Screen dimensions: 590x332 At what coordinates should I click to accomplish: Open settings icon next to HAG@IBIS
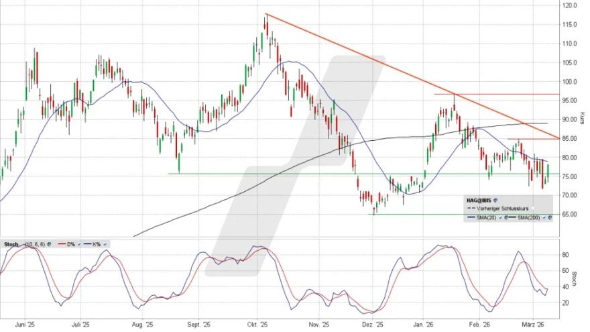click(495, 200)
